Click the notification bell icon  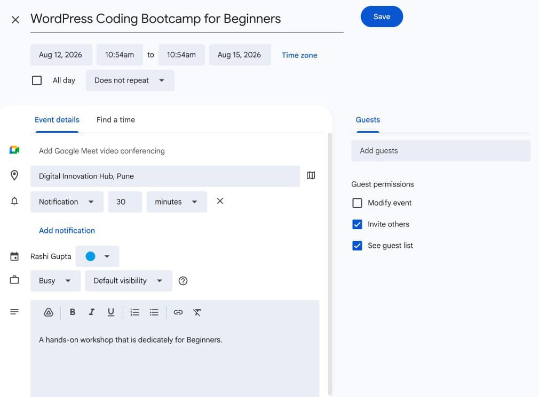pyautogui.click(x=14, y=201)
